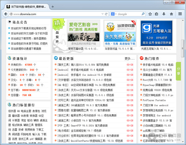Screen dimensions: 186x145
Task: Open notice 本站软件下载真实地址帮助引导
Action: click(x=29, y=28)
